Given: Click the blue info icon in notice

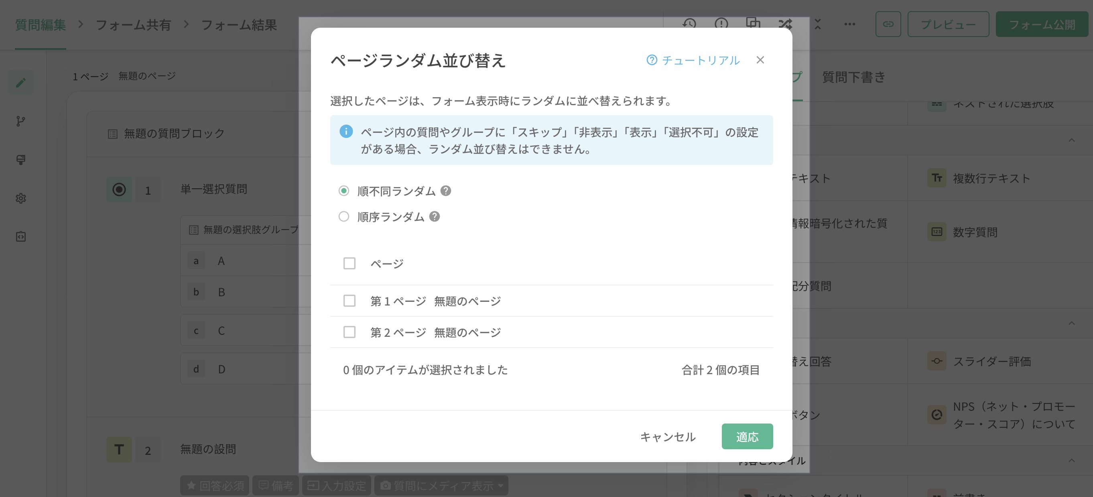Looking at the screenshot, I should [346, 131].
